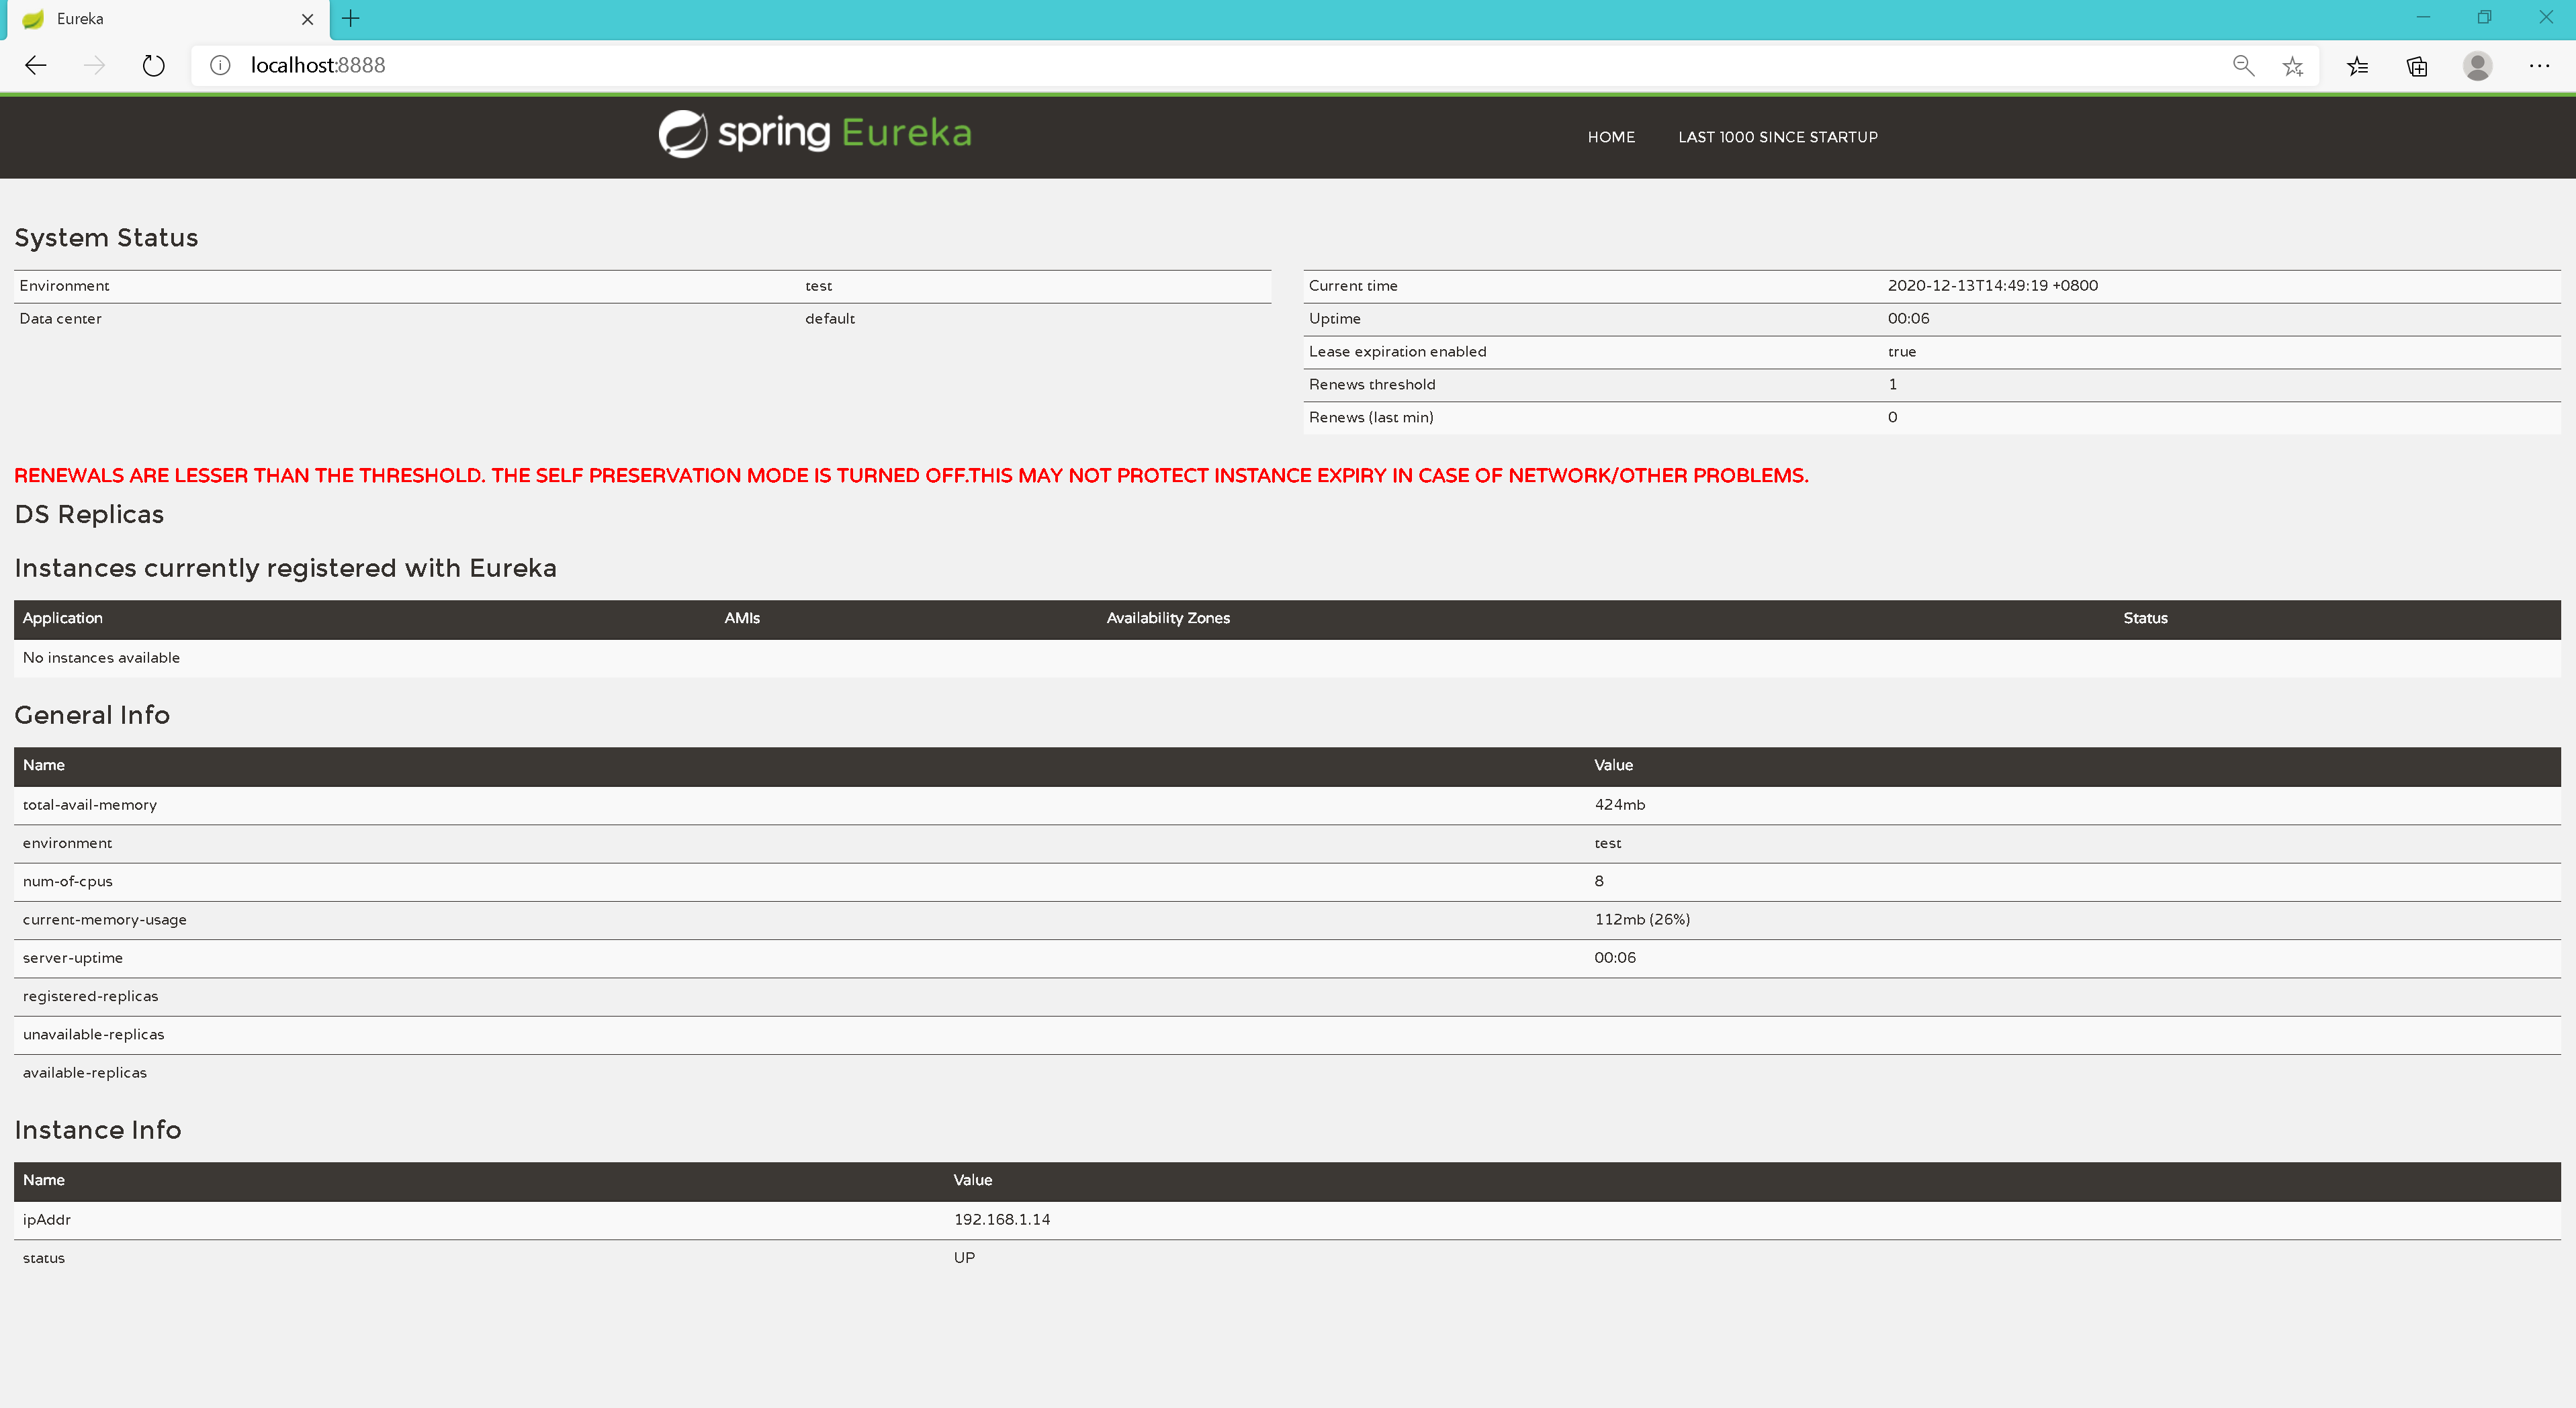
Task: Click the Instance Info heading
Action: click(x=98, y=1130)
